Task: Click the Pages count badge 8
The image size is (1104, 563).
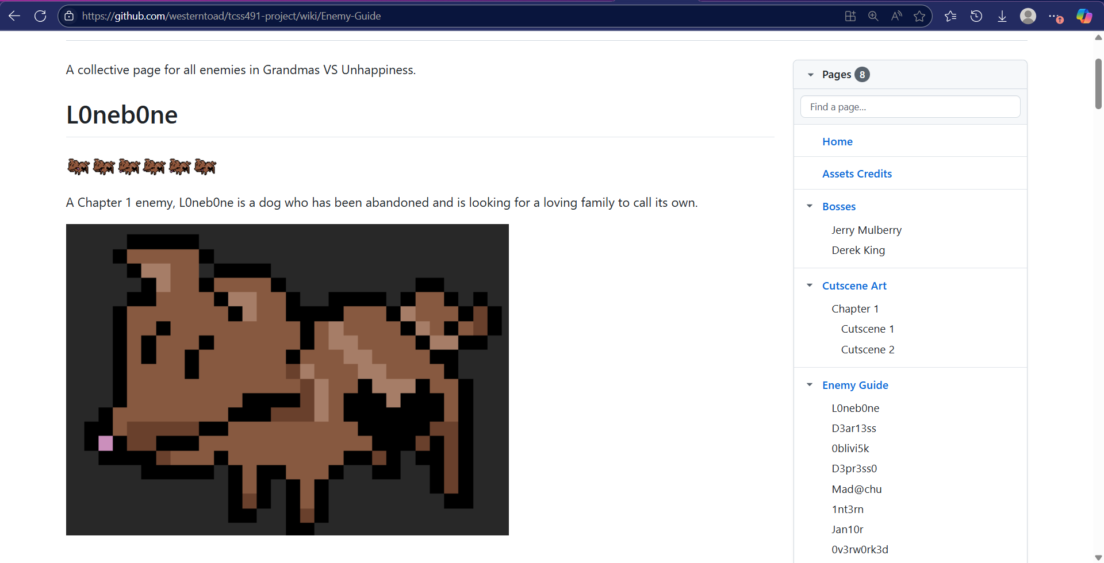Action: (x=862, y=75)
